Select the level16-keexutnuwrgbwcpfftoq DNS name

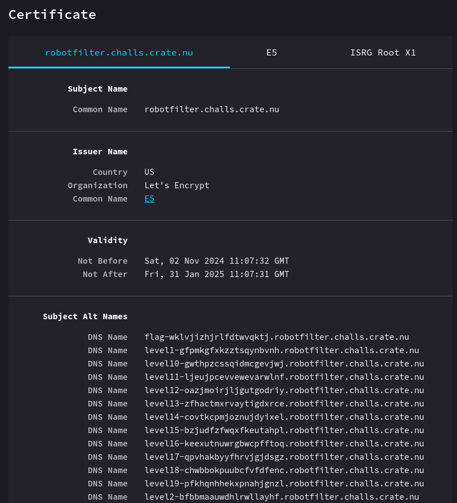click(284, 443)
